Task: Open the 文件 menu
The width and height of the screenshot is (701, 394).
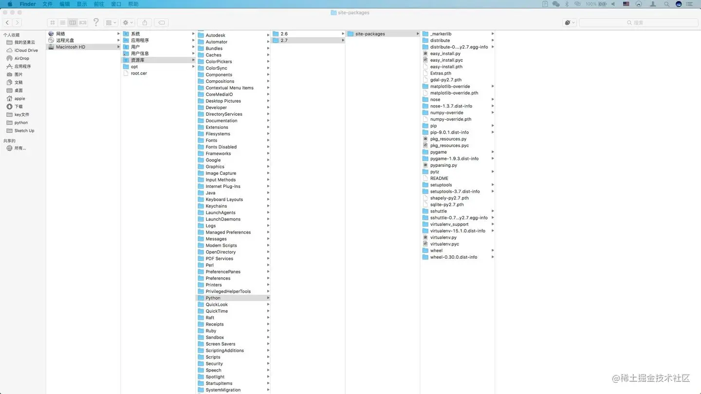Action: click(x=47, y=4)
